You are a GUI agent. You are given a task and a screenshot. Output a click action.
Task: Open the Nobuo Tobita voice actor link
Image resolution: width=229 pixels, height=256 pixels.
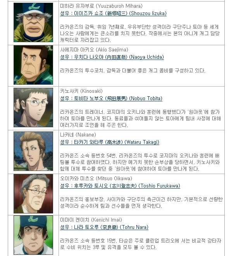pos(111,98)
